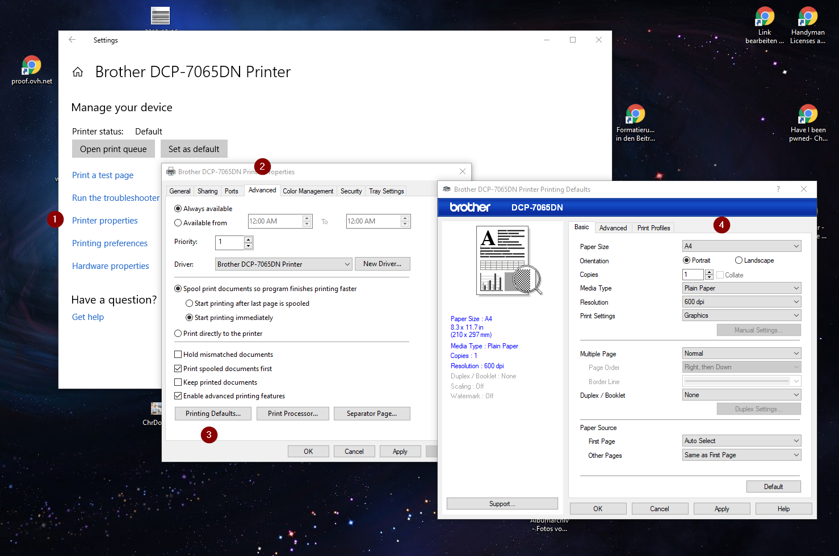Click Apply in the Printing Defaults dialog

click(721, 509)
